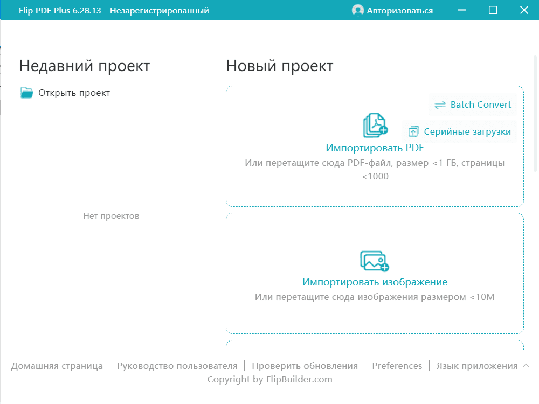539x404 pixels.
Task: Click Проверить обновления
Action: point(305,366)
